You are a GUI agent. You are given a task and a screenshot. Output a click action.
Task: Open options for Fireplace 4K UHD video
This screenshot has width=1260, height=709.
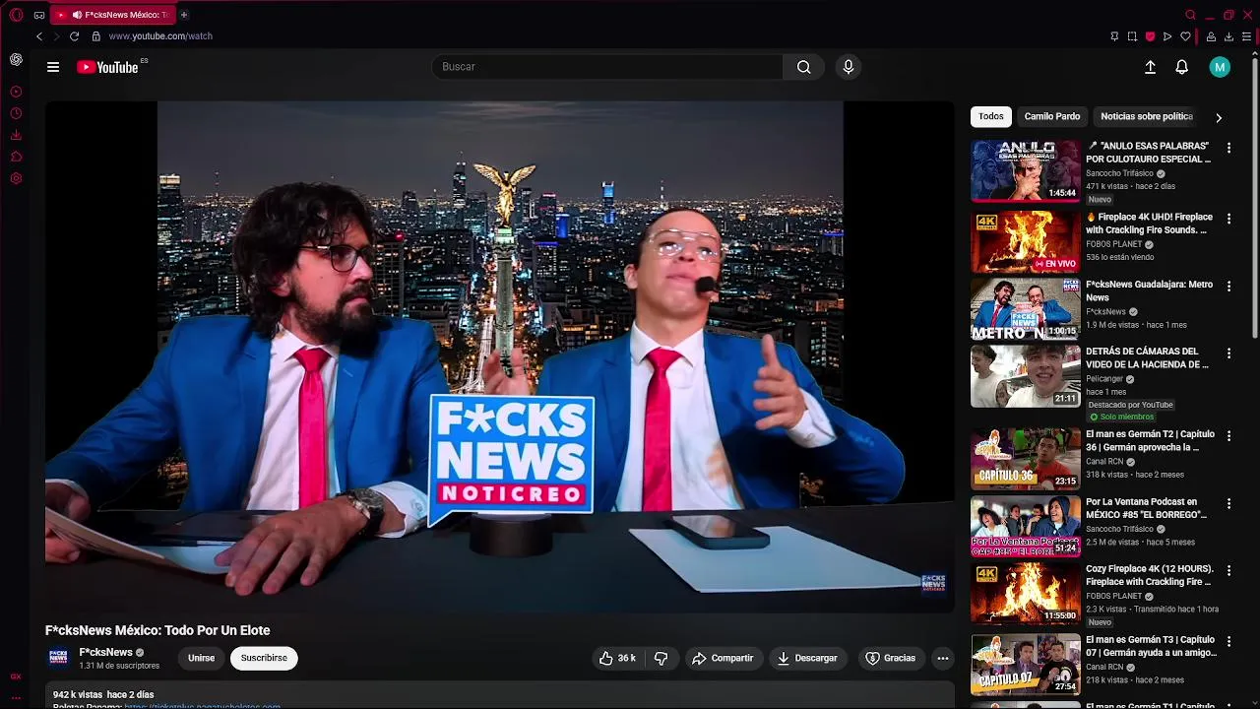[x=1228, y=219]
